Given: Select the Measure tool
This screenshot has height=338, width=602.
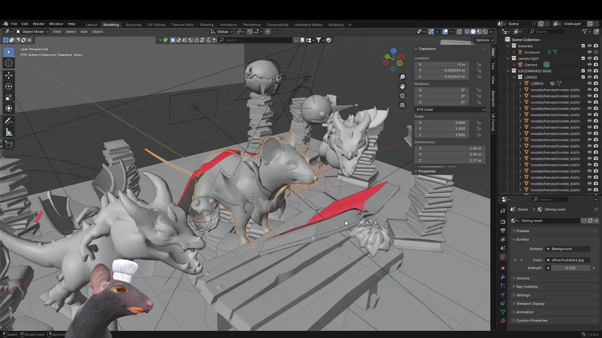Looking at the screenshot, I should click(x=8, y=132).
